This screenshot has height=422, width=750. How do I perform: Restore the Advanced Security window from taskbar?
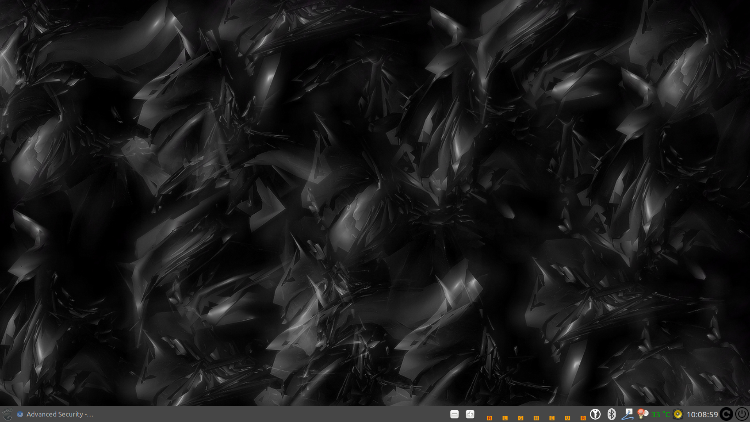pyautogui.click(x=59, y=414)
